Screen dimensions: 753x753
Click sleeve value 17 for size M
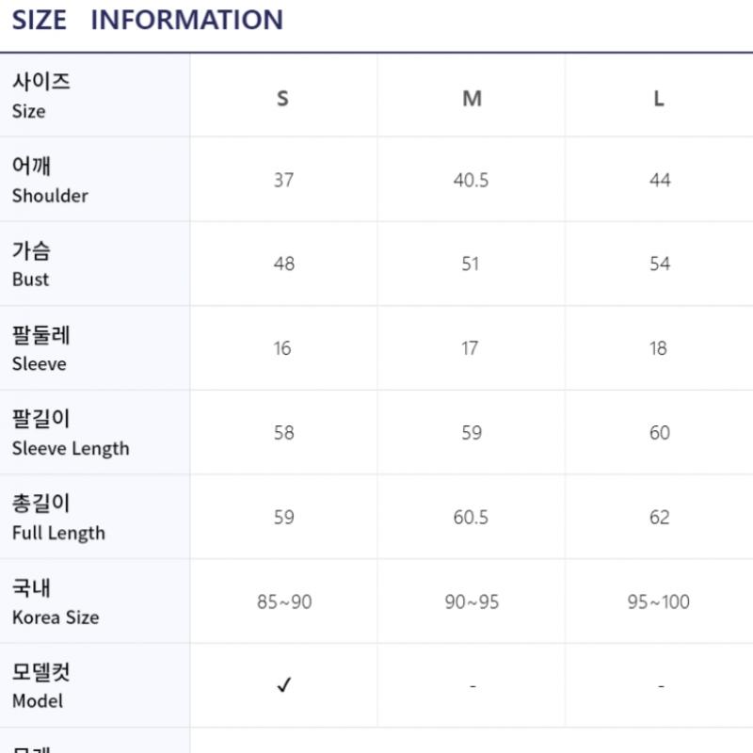[471, 348]
